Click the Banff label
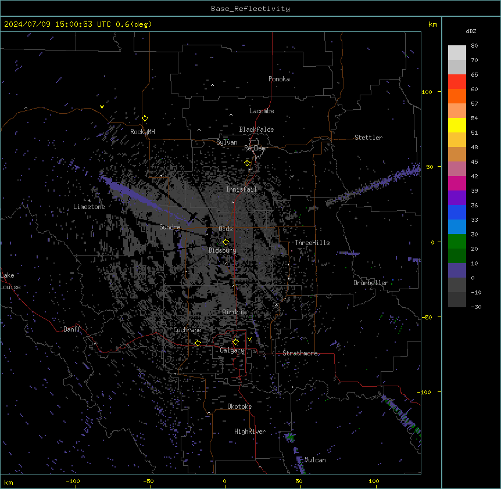 click(x=72, y=329)
